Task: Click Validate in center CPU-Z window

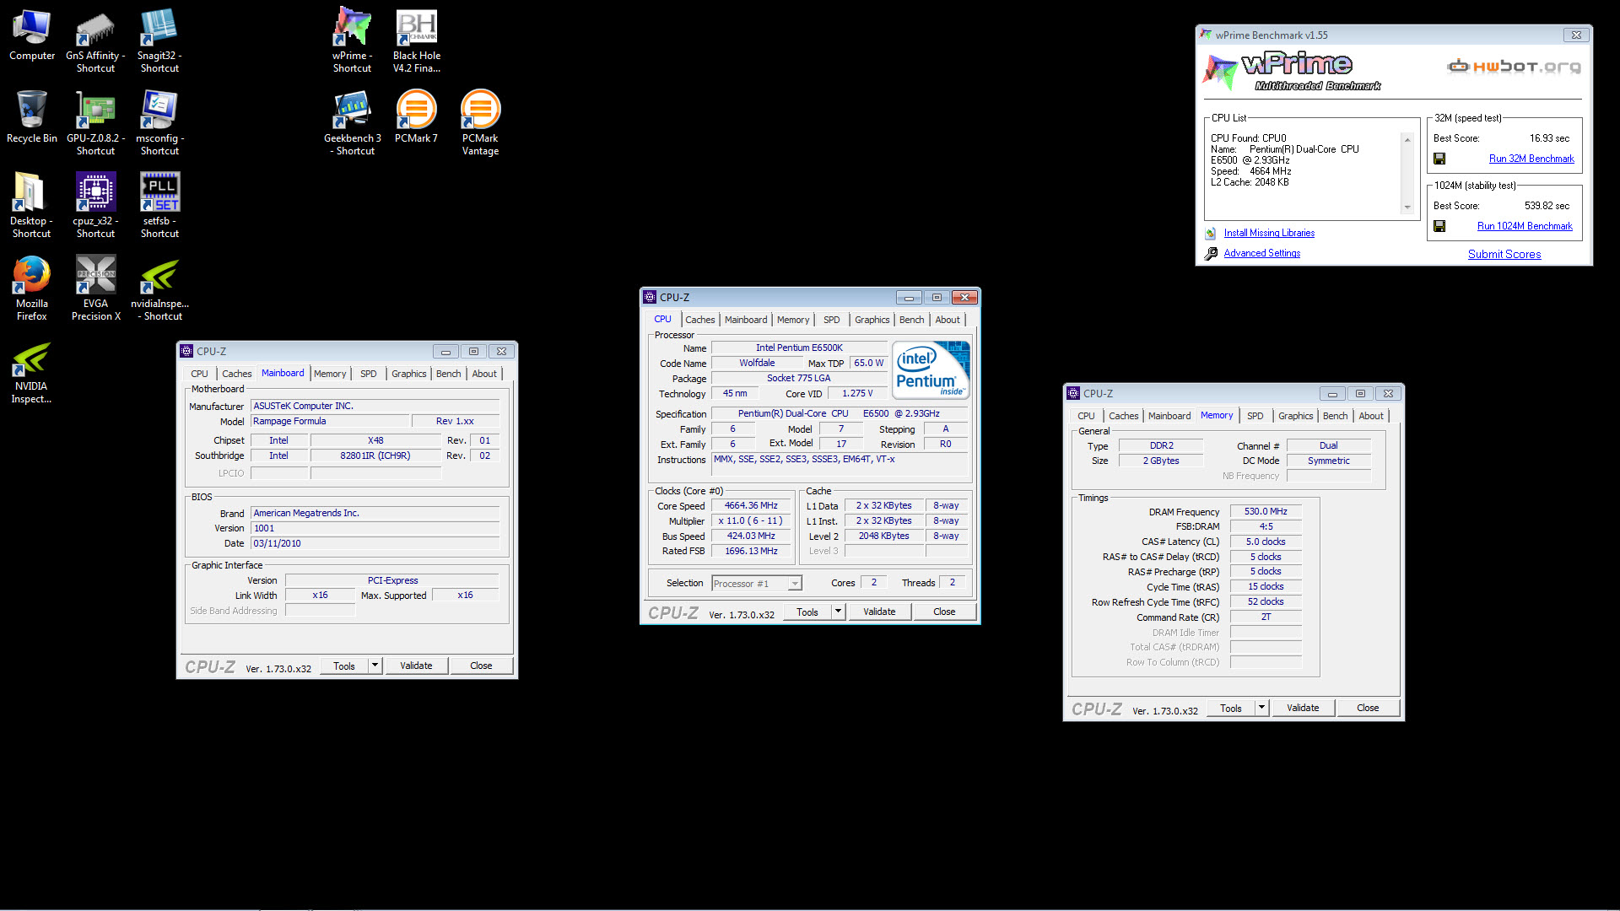Action: (x=879, y=612)
